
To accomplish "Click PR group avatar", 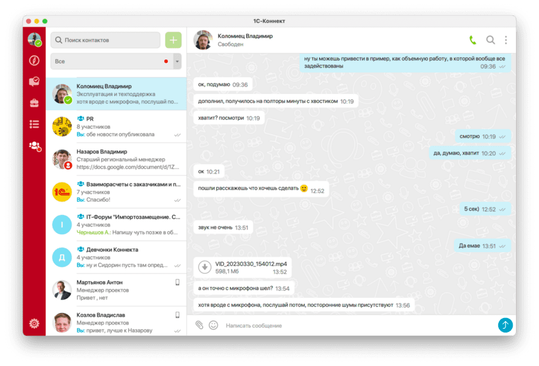I will click(62, 126).
